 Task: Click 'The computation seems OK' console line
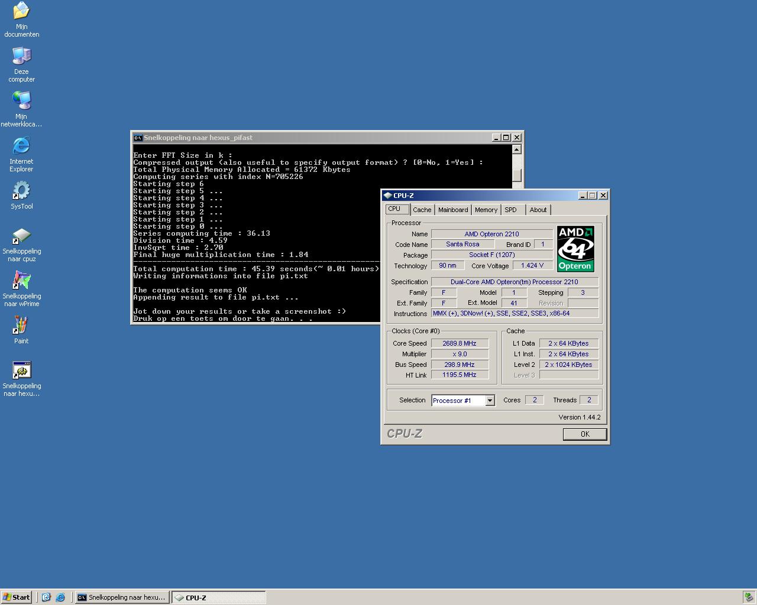[190, 290]
